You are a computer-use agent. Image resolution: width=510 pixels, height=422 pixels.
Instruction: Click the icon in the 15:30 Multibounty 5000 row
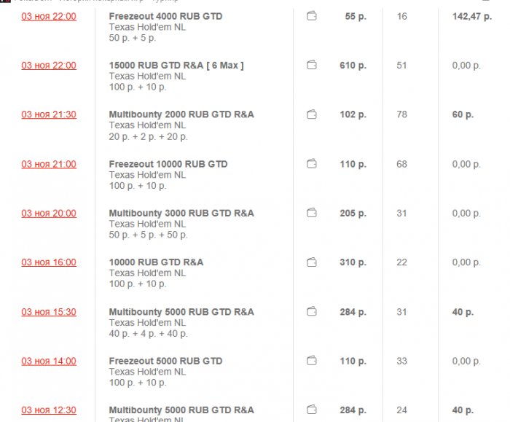point(312,312)
